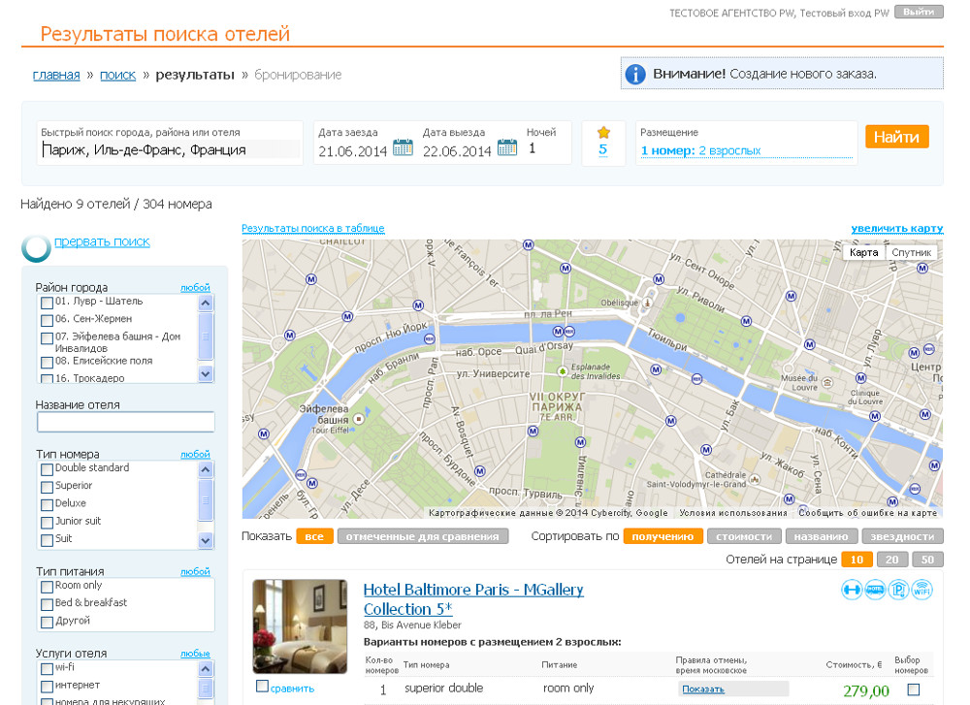Click the down arrow of the district list

click(206, 373)
